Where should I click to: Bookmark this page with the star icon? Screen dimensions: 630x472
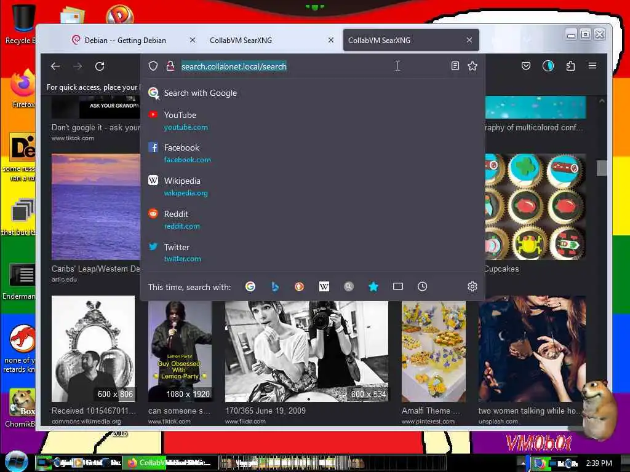click(472, 66)
